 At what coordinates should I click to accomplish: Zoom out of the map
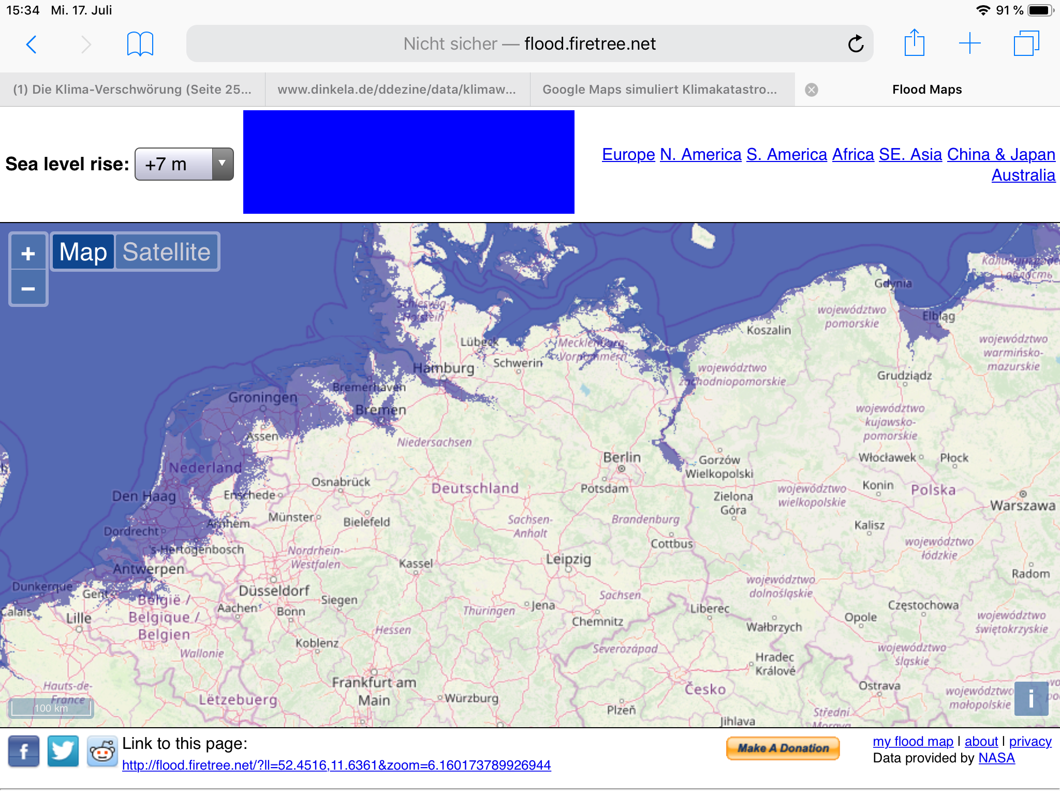click(x=28, y=288)
